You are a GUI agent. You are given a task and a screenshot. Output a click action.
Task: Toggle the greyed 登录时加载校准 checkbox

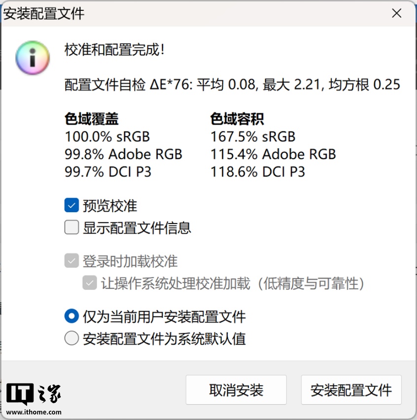click(x=72, y=261)
